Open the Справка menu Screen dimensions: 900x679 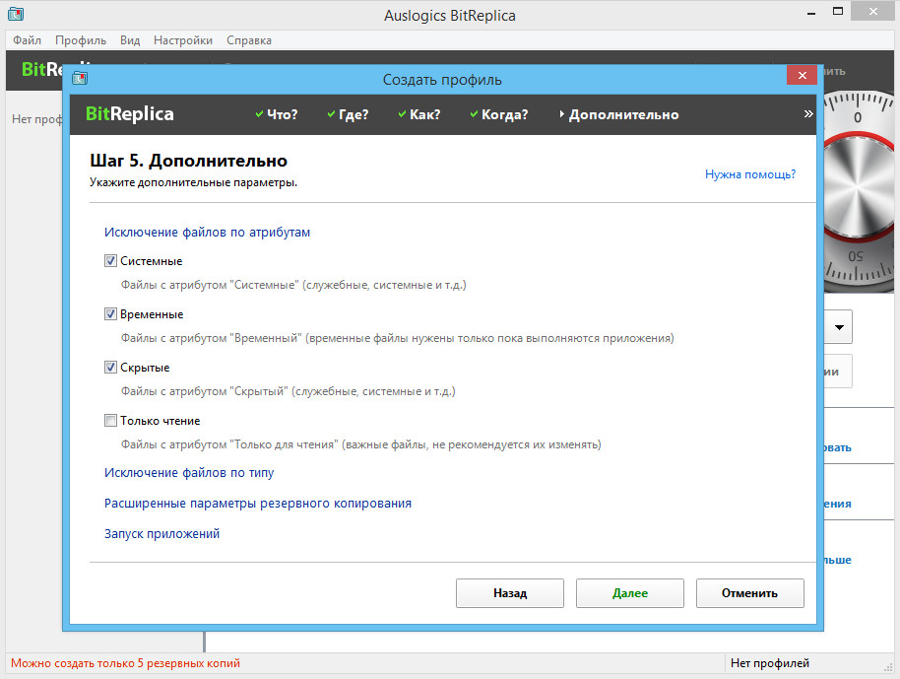coord(248,40)
